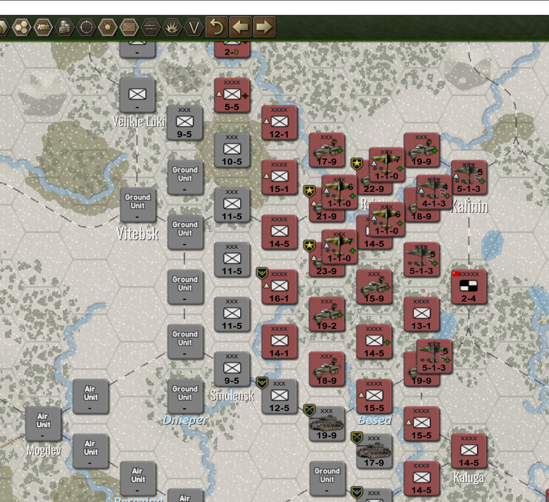
Task: Select 5-1-3 bomber beside Kalinin label
Action: pos(469,177)
